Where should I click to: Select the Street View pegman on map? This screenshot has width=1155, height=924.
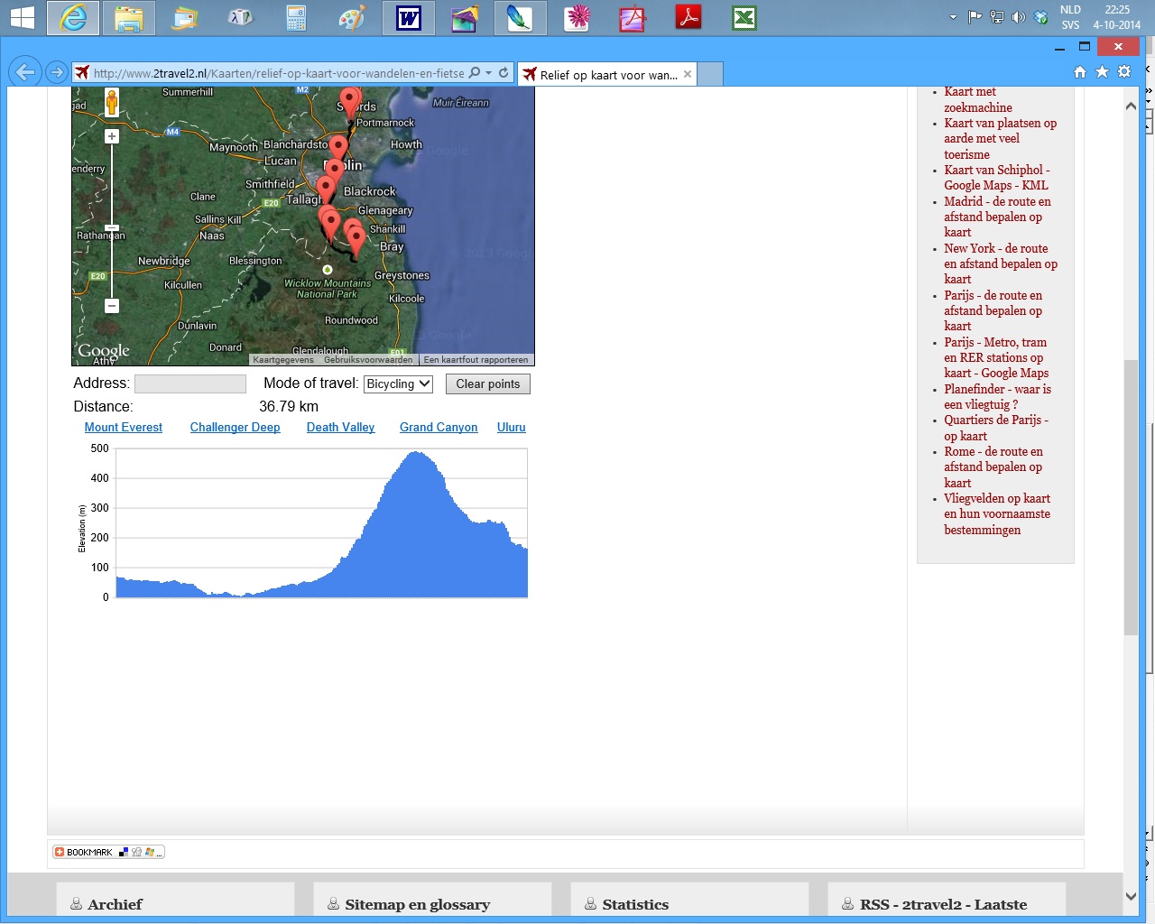click(x=112, y=103)
